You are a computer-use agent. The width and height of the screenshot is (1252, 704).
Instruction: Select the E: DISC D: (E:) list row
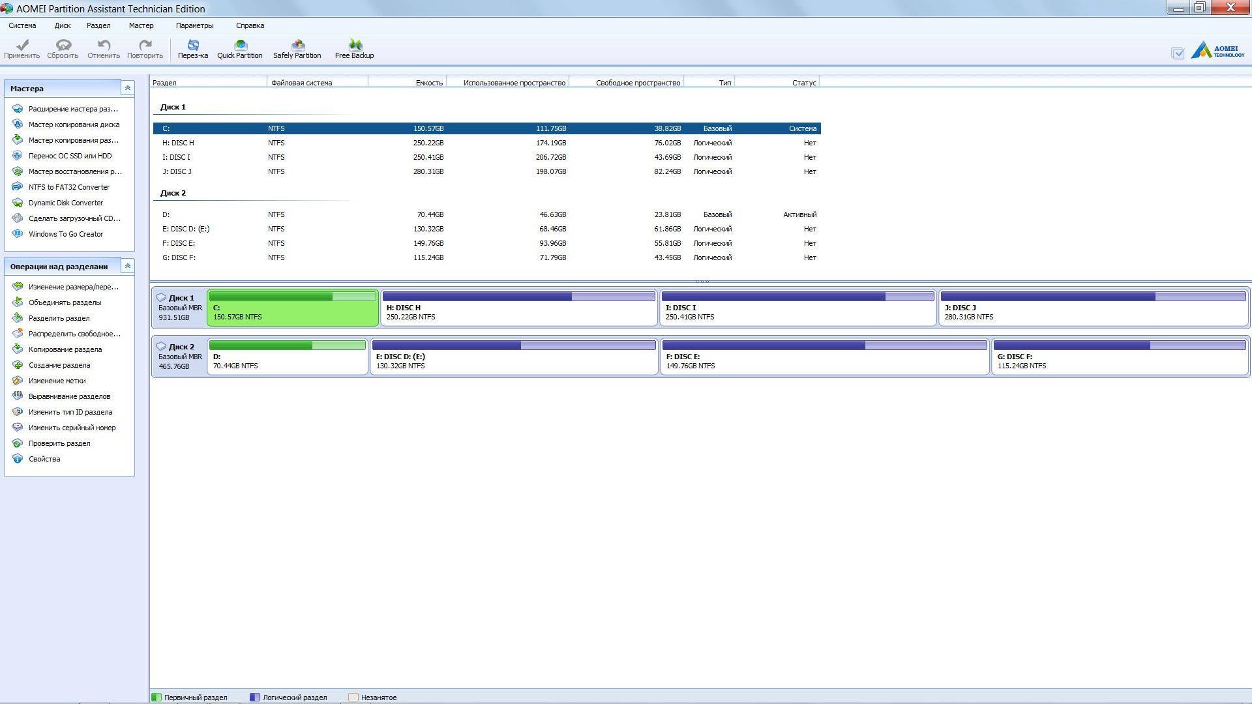[487, 229]
